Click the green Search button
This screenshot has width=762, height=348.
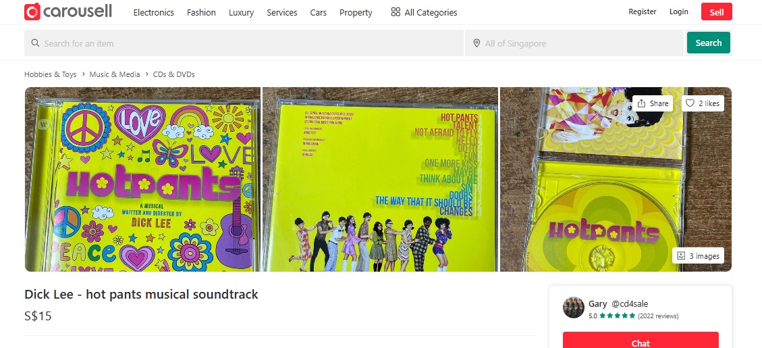pyautogui.click(x=709, y=43)
